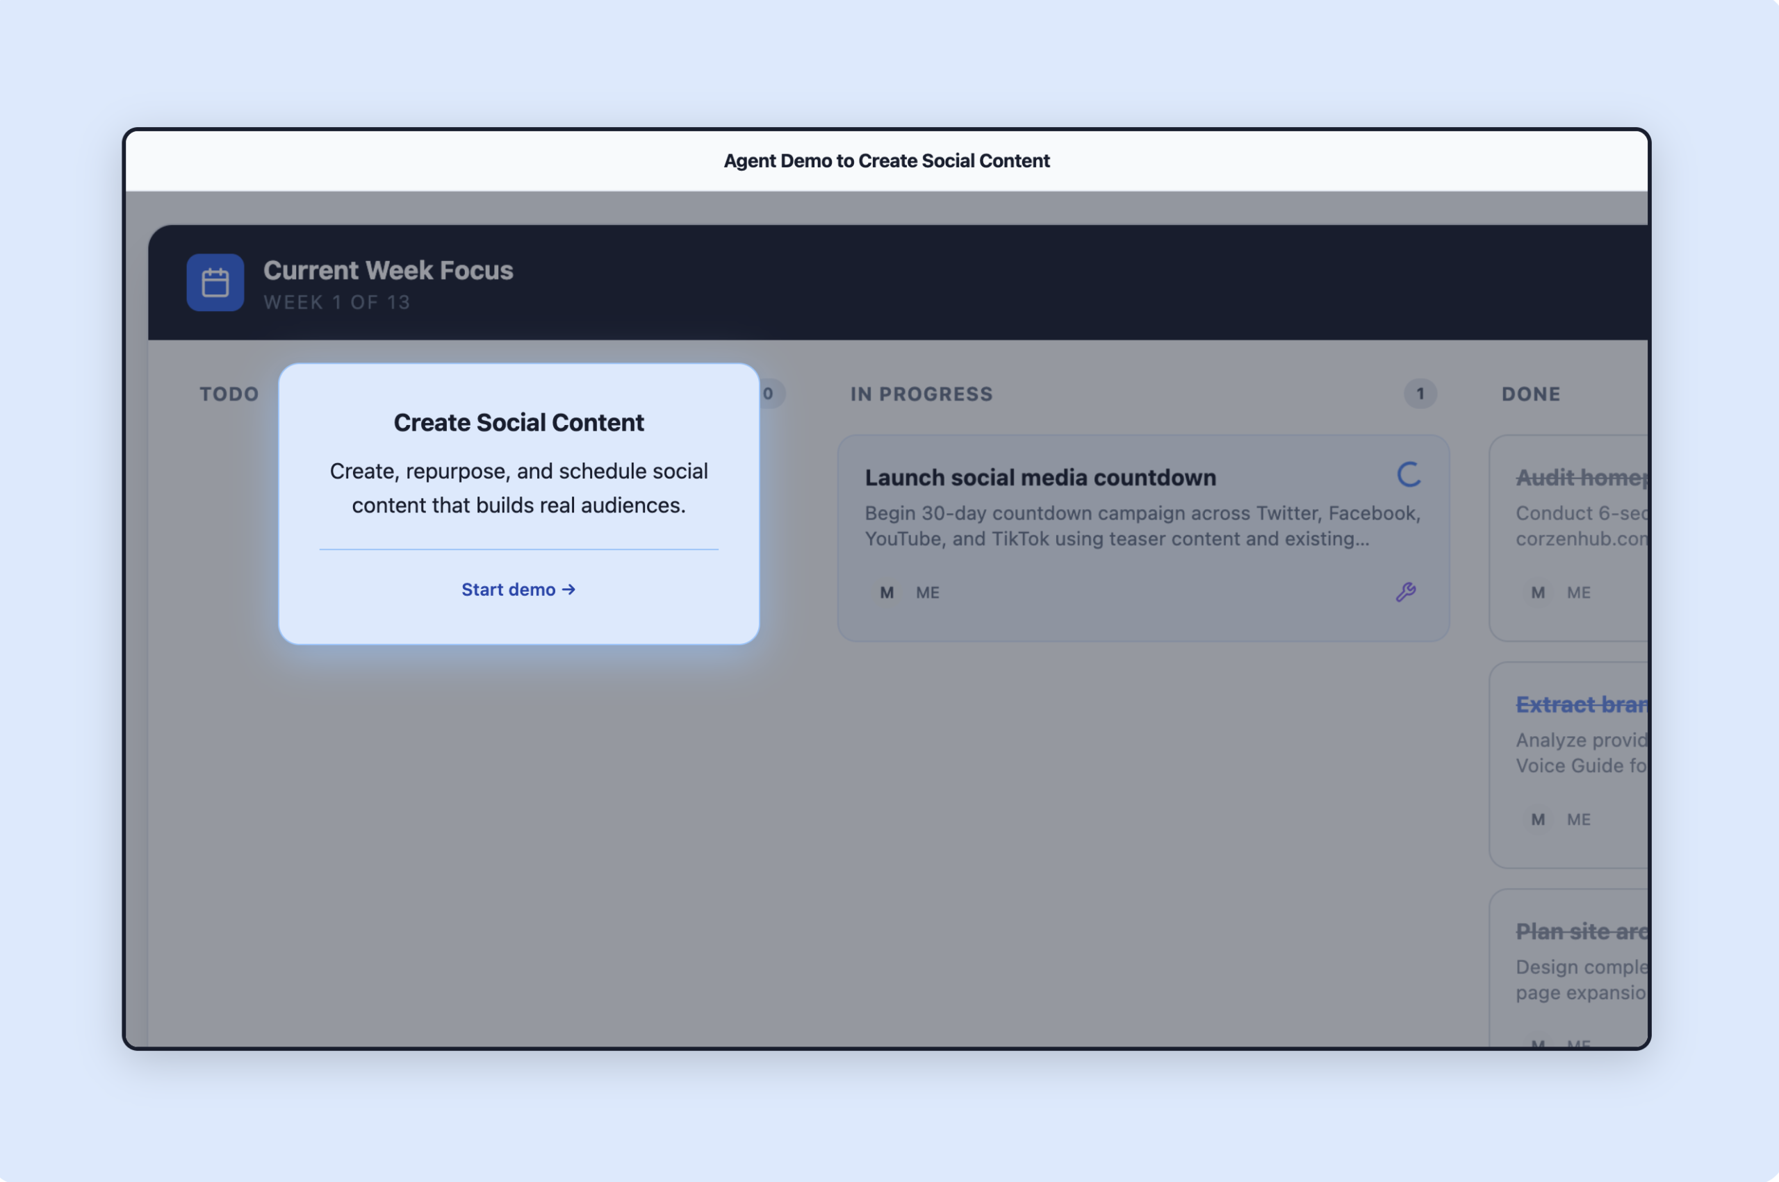Select the IN PROGRESS column header

(921, 394)
